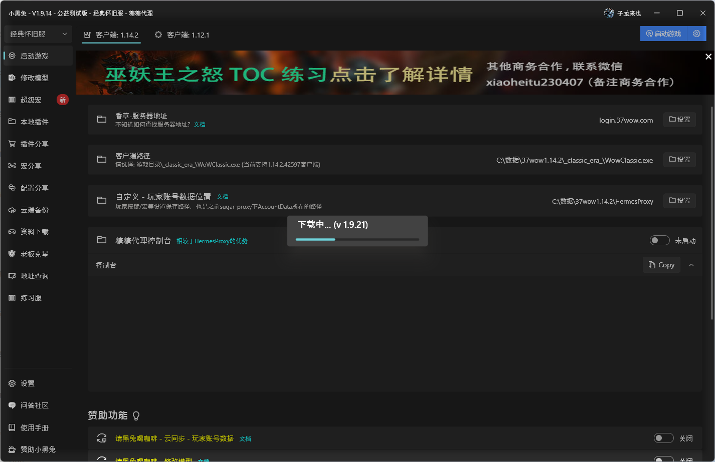
Task: Click the 赞助小黑兔 coffee icon
Action: [12, 449]
